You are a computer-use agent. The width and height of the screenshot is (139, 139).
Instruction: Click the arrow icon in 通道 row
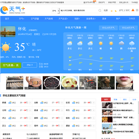coord(94,125)
